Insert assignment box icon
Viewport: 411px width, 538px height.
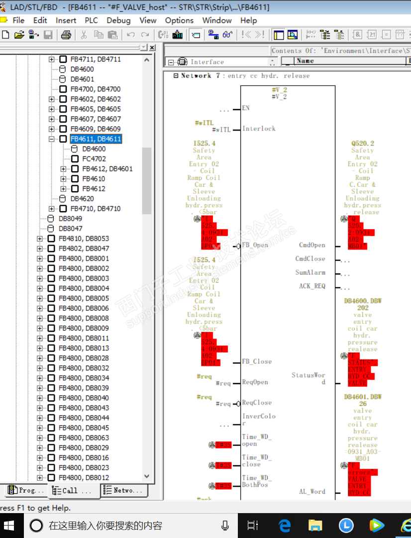pos(386,34)
